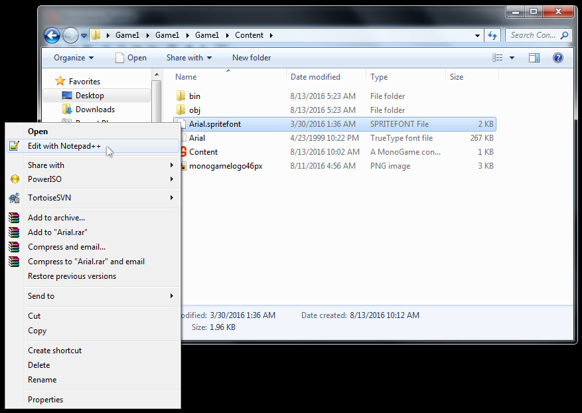Viewport: 582px width, 413px height.
Task: Expand the Share with toolbar dropdown
Action: pos(188,58)
